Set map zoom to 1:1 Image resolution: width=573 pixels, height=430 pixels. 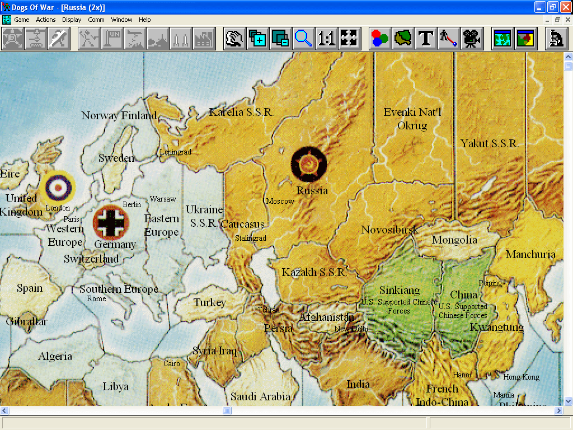(x=327, y=39)
